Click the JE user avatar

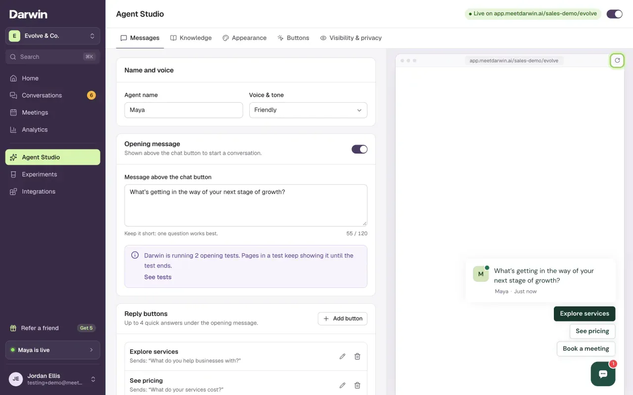click(16, 379)
